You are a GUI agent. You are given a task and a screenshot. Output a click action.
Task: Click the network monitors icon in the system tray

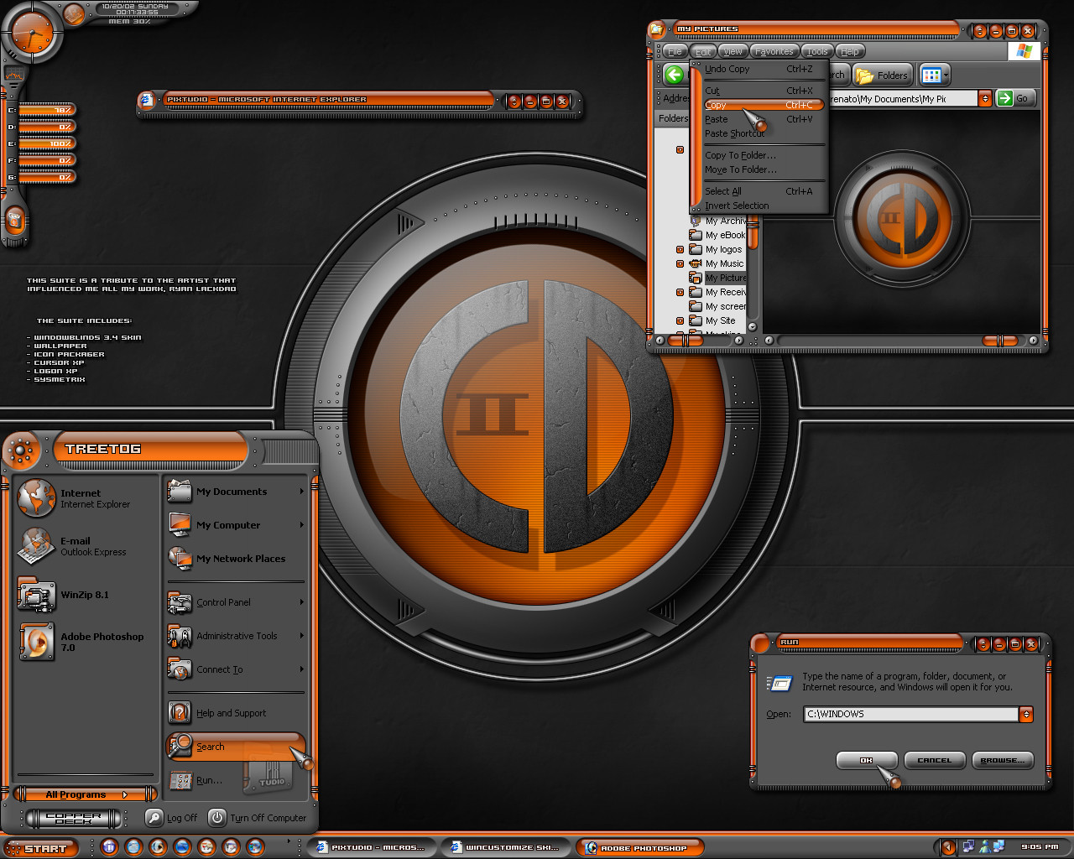point(969,846)
